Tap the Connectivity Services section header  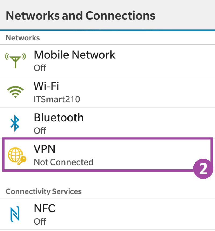pos(44,191)
